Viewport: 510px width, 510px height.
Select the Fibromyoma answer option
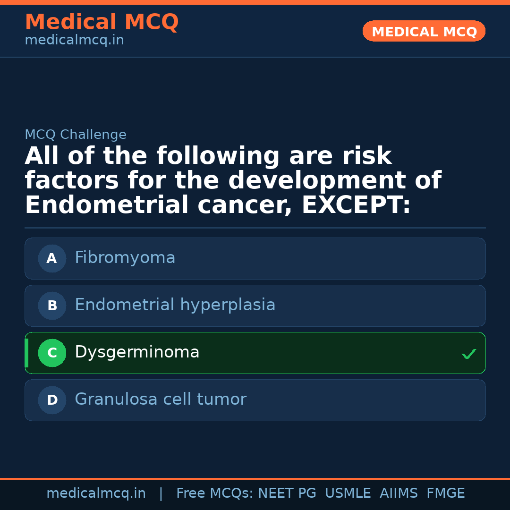(125, 258)
